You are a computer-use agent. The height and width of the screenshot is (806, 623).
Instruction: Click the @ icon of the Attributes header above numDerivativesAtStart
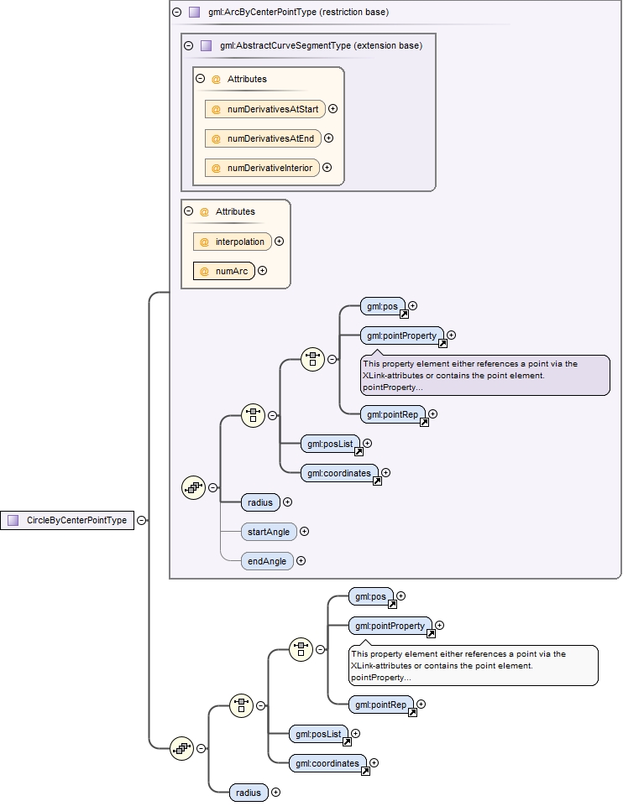(216, 79)
